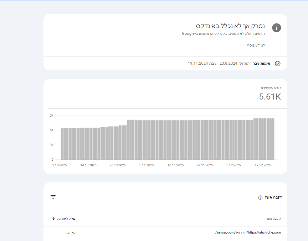Screen dimensions: 308x241
Task: Click the 'כתובת אתר' column header
Action: (273, 219)
